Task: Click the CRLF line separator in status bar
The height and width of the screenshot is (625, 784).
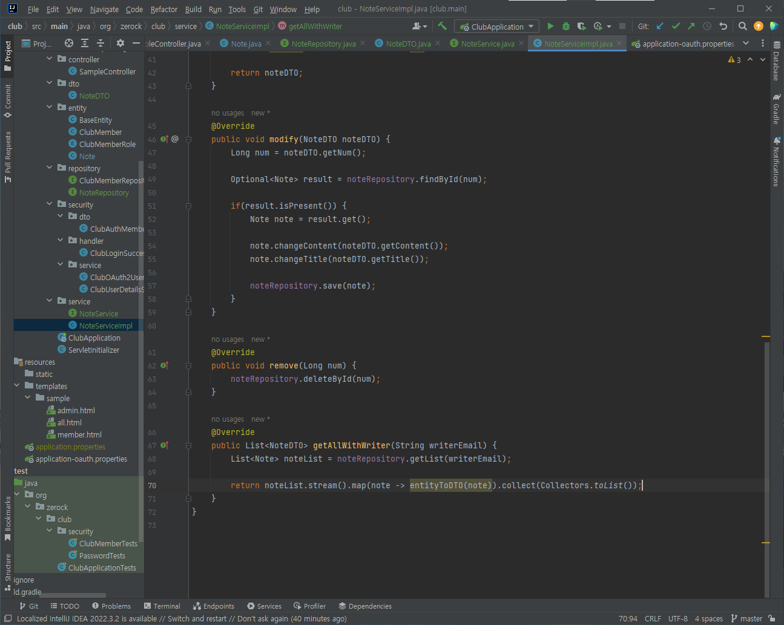Action: pyautogui.click(x=653, y=618)
